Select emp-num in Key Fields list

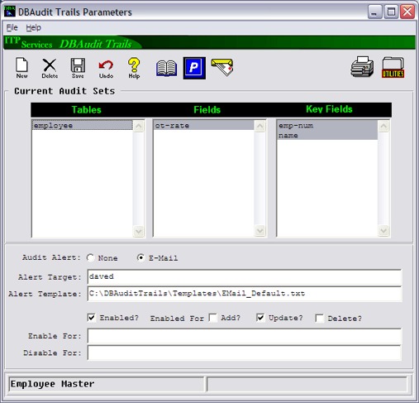(x=327, y=126)
